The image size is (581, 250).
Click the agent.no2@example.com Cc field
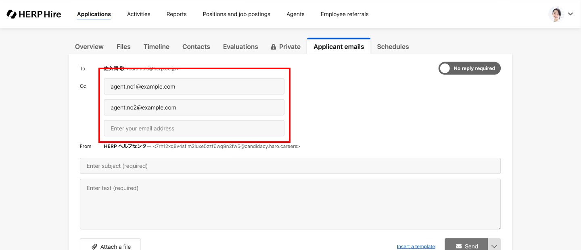(194, 107)
